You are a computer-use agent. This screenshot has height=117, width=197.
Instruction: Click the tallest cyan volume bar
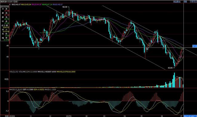click(175, 80)
